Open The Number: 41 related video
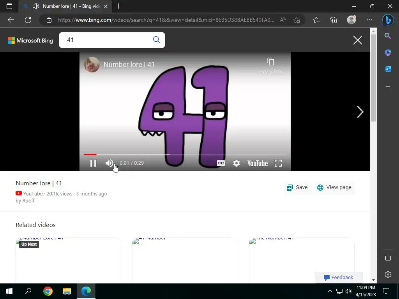Screen dimensions: 399x299 [302, 260]
